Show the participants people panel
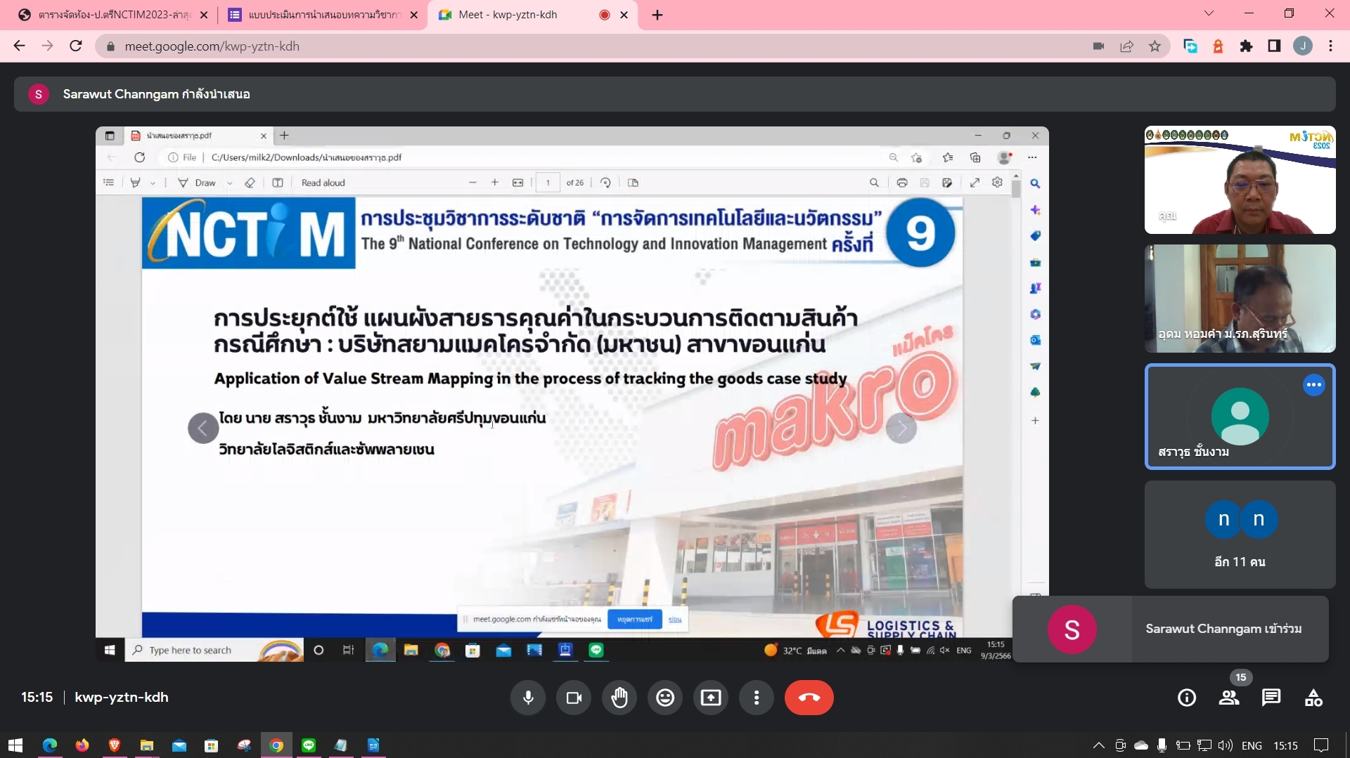1350x758 pixels. pyautogui.click(x=1229, y=698)
